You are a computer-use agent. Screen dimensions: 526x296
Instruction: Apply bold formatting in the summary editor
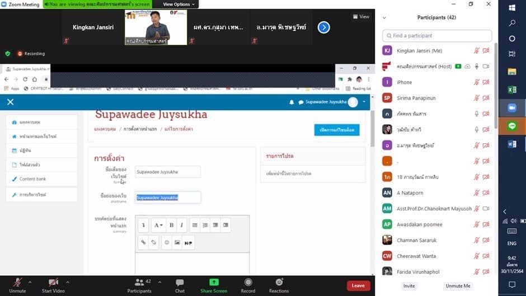171,225
